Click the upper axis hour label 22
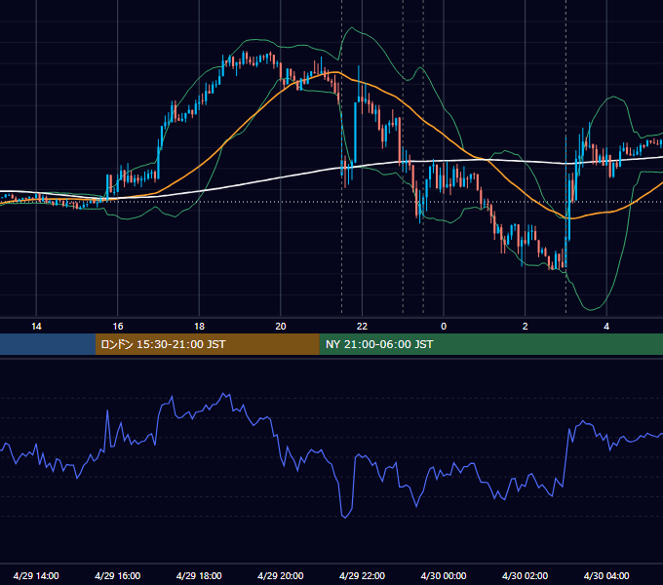 point(362,327)
